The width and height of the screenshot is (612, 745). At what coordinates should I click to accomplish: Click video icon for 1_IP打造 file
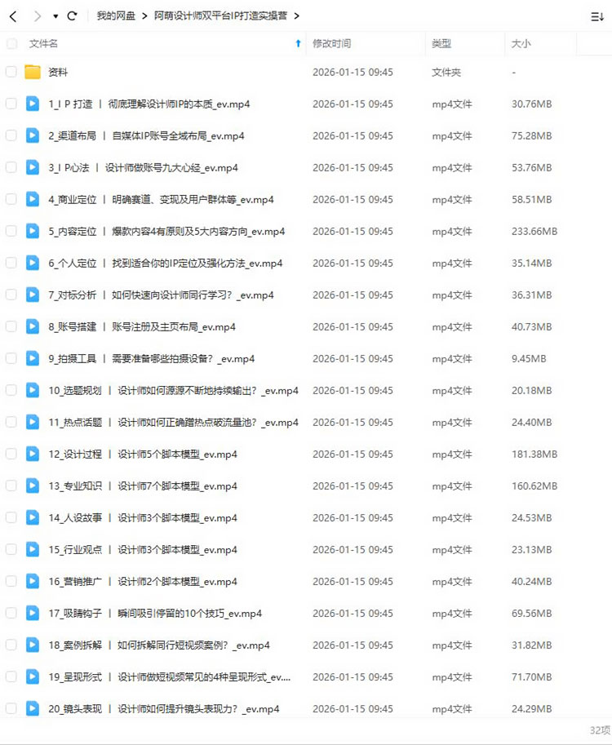pyautogui.click(x=33, y=104)
